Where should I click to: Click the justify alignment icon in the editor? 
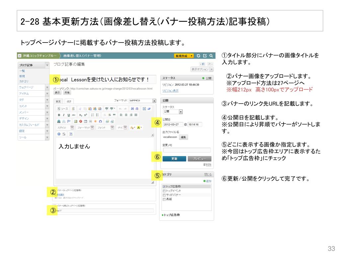coord(136,115)
